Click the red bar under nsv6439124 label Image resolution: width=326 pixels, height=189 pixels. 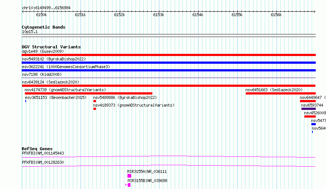(168, 86)
